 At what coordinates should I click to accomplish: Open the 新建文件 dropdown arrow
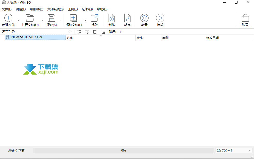18,20
